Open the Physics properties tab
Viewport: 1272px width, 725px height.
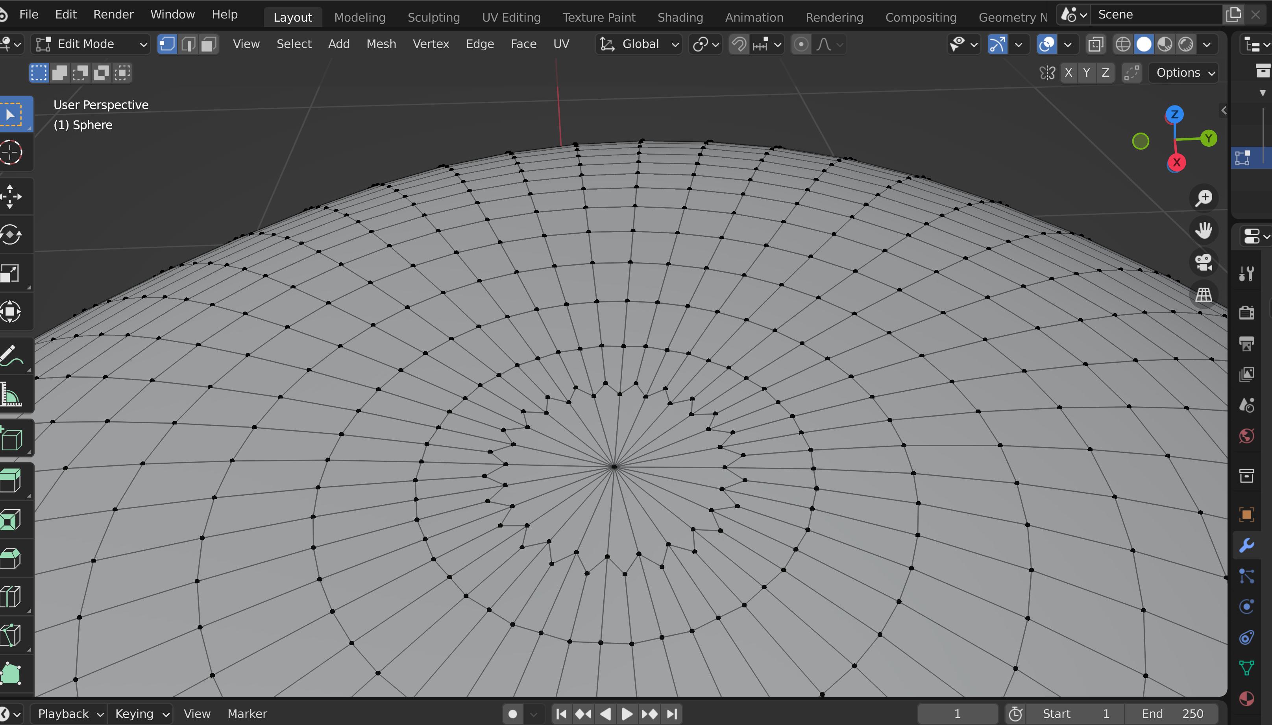tap(1246, 607)
